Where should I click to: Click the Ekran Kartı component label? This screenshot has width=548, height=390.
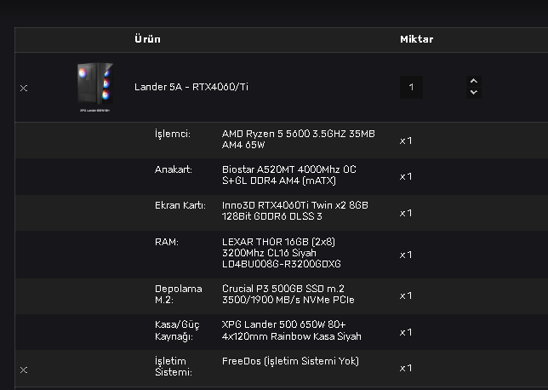pyautogui.click(x=180, y=205)
